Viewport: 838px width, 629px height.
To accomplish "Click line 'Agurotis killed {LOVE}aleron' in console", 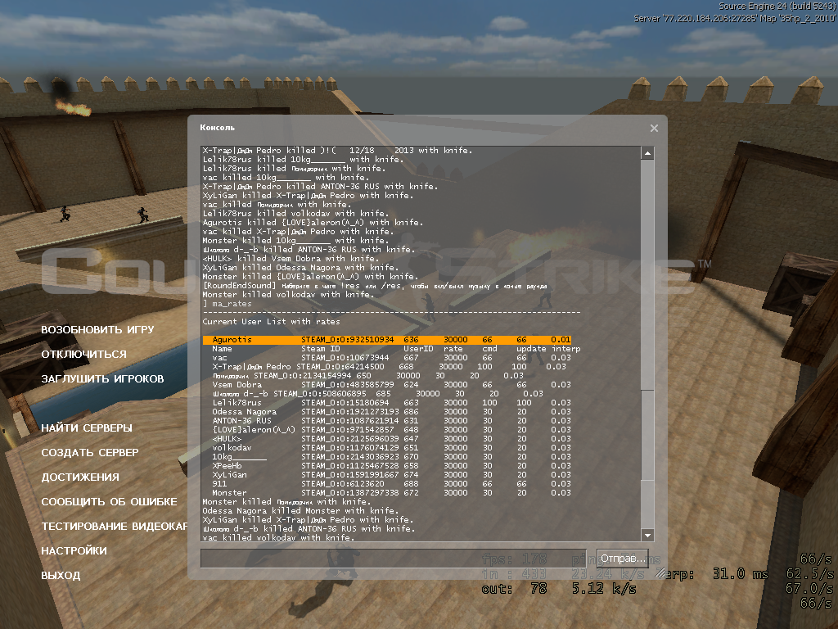I will pos(313,223).
